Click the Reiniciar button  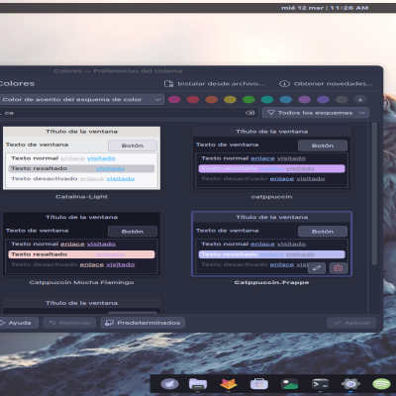point(69,323)
